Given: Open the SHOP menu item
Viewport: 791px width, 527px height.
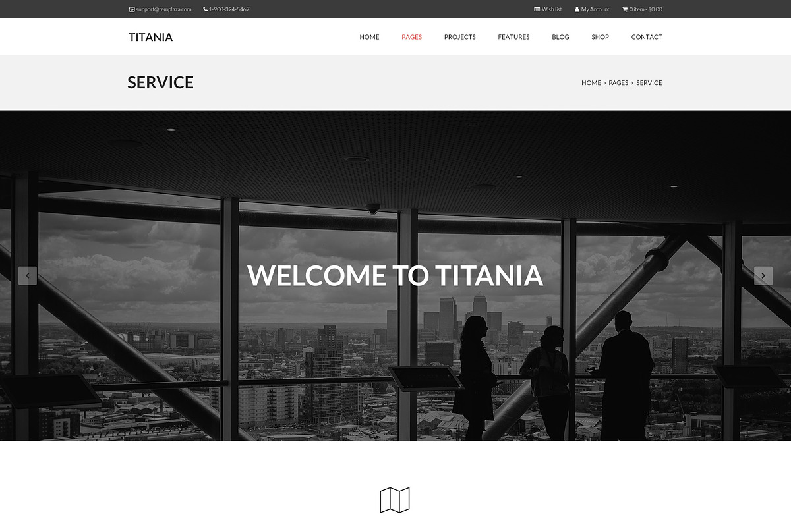Looking at the screenshot, I should point(600,37).
